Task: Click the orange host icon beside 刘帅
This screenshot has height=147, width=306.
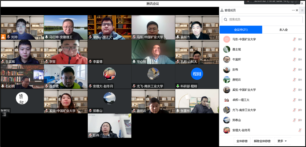Action: point(3,37)
